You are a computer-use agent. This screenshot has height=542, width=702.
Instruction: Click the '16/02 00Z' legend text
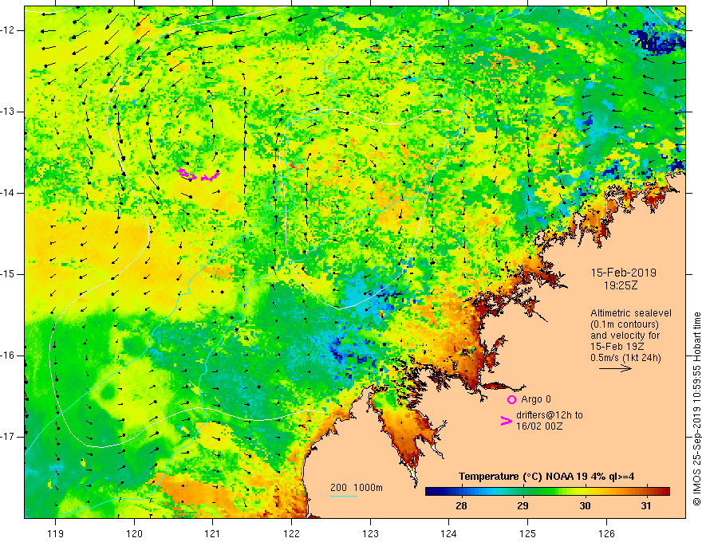pos(539,426)
